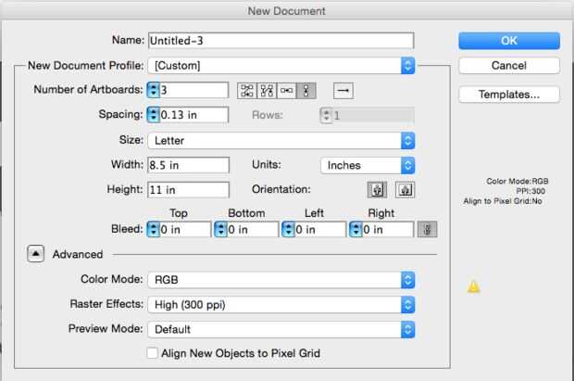Open the New Document Profile dropdown

pyautogui.click(x=407, y=65)
